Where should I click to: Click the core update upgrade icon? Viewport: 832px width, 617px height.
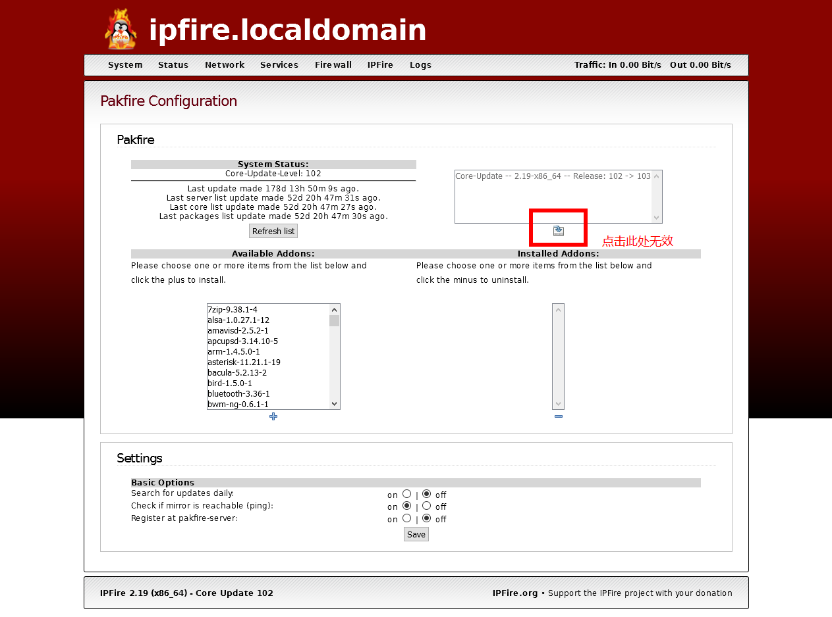559,230
